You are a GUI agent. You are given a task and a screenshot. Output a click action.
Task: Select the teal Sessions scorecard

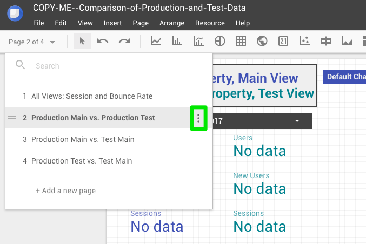[259, 222]
